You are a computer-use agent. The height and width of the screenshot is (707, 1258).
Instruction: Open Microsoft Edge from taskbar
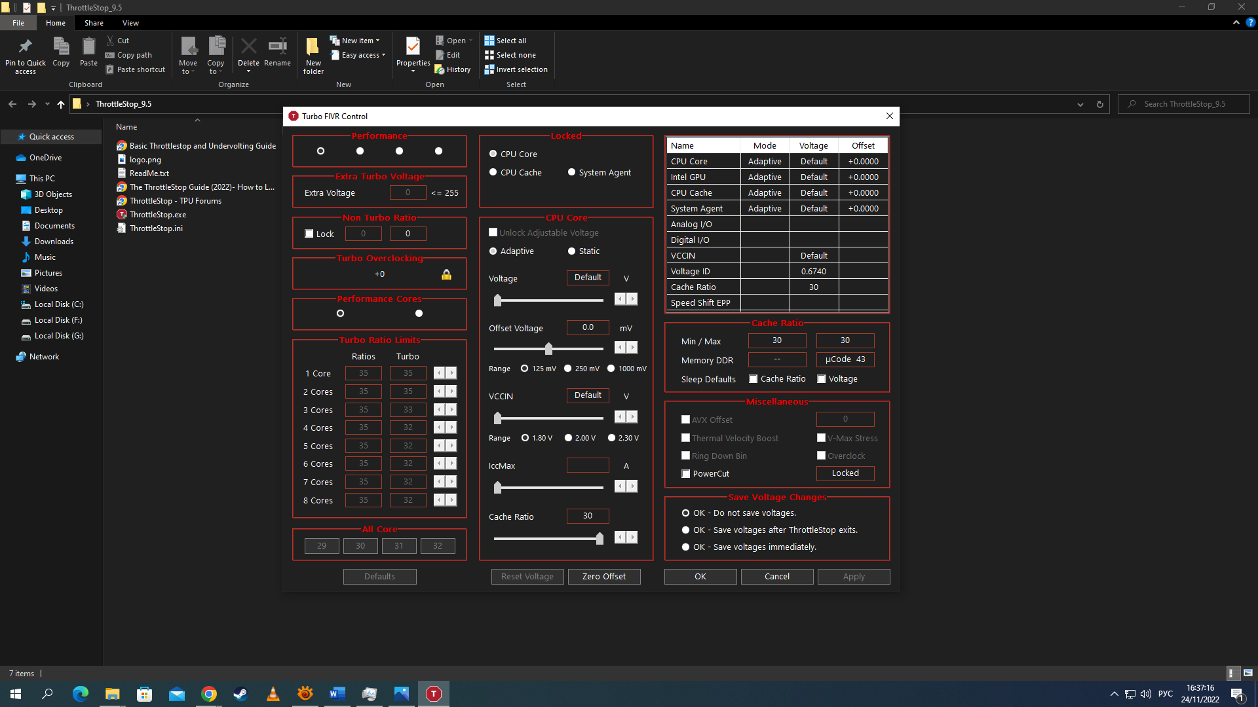click(x=80, y=694)
